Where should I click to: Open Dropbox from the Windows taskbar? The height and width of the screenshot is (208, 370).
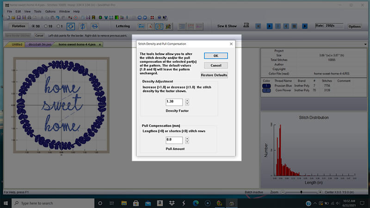pyautogui.click(x=171, y=203)
